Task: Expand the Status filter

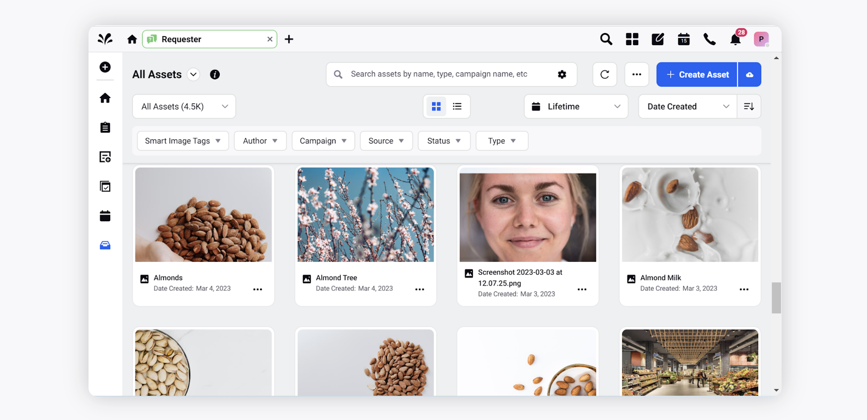Action: pos(444,141)
